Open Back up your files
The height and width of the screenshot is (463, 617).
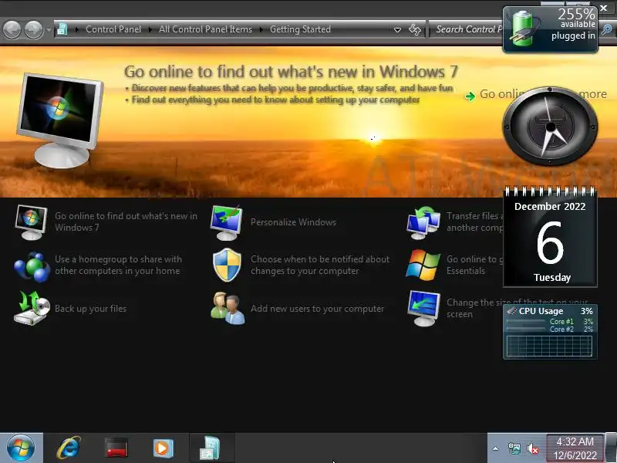[90, 309]
